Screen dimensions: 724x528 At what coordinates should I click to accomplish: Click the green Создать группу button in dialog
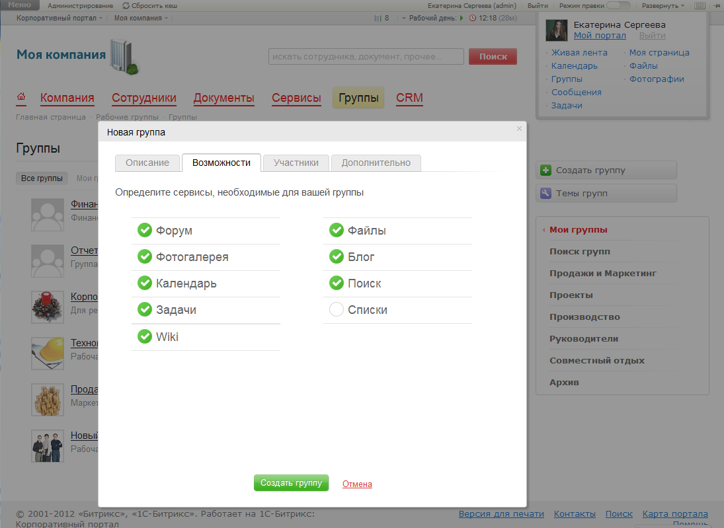(292, 483)
